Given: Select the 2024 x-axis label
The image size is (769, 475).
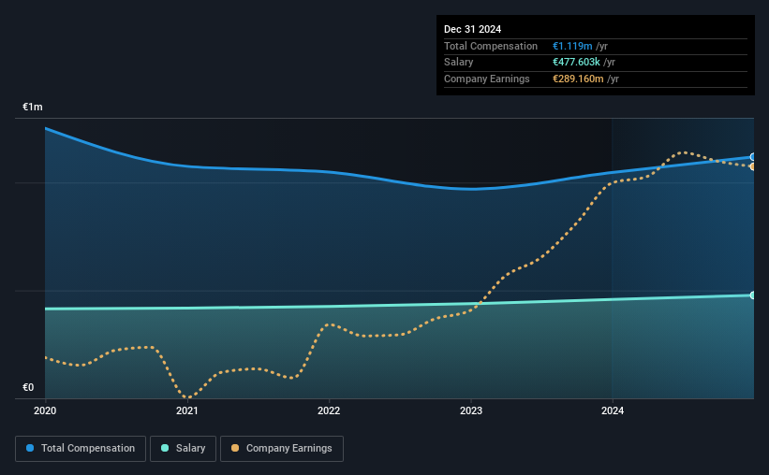Looking at the screenshot, I should click(613, 410).
